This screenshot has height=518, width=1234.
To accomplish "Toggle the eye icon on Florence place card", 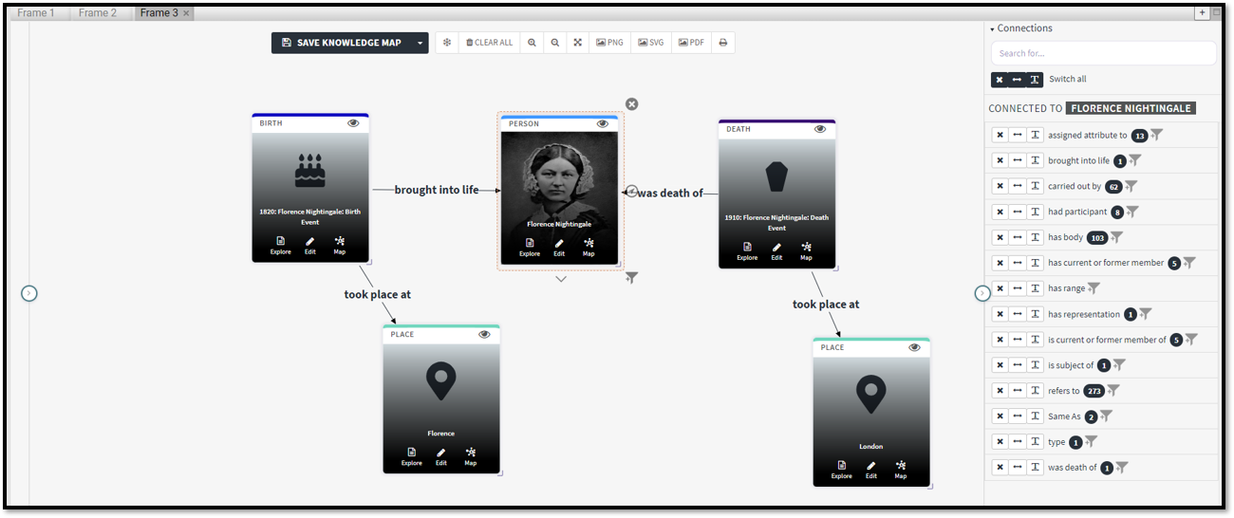I will pyautogui.click(x=484, y=335).
